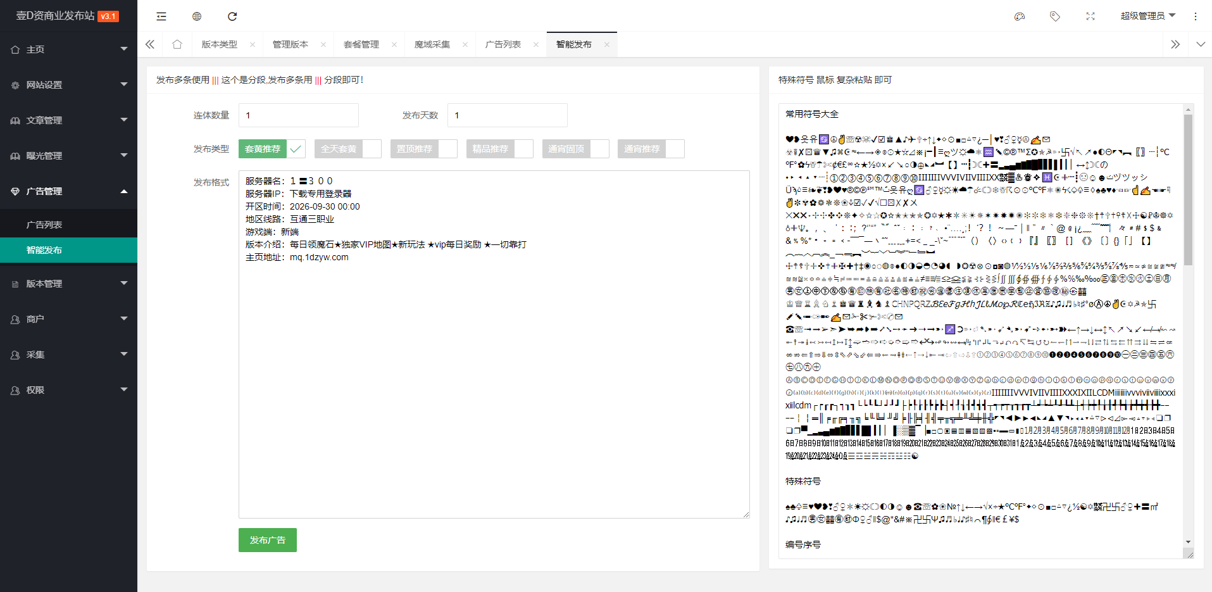Close the 管理版本 tab
The width and height of the screenshot is (1212, 592).
point(323,44)
